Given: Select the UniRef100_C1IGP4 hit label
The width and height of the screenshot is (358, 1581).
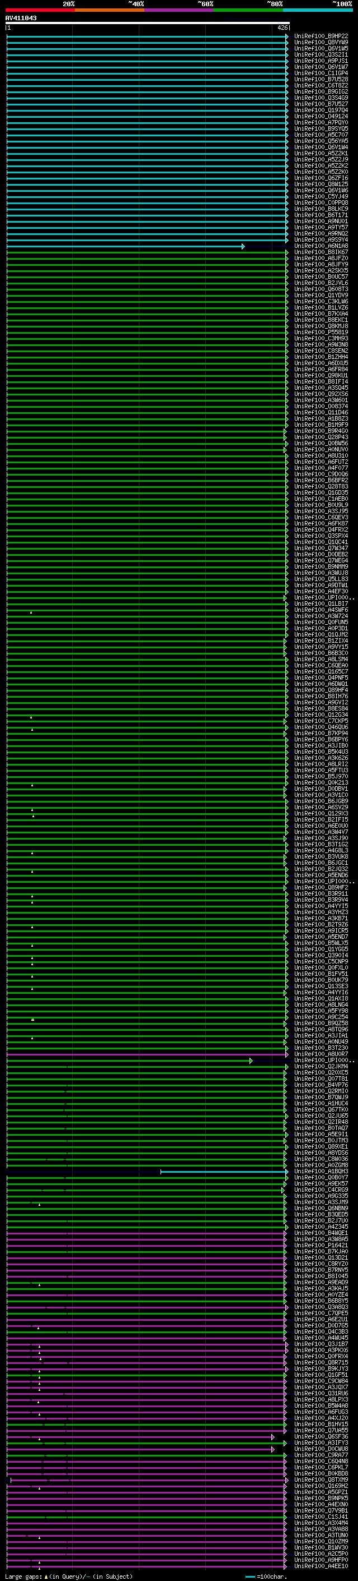Looking at the screenshot, I should (x=321, y=73).
